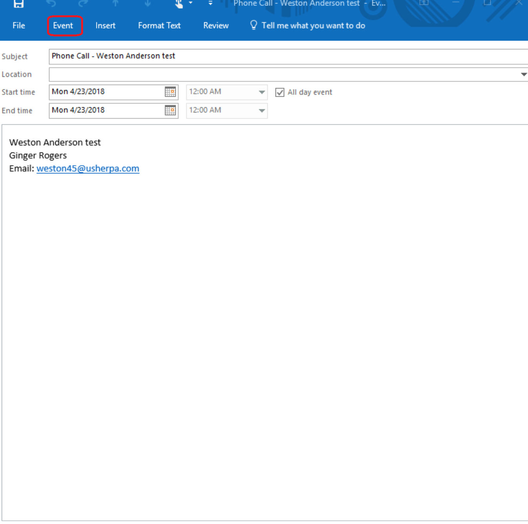Open the Event ribbon tab
This screenshot has width=528, height=524.
pyautogui.click(x=63, y=26)
